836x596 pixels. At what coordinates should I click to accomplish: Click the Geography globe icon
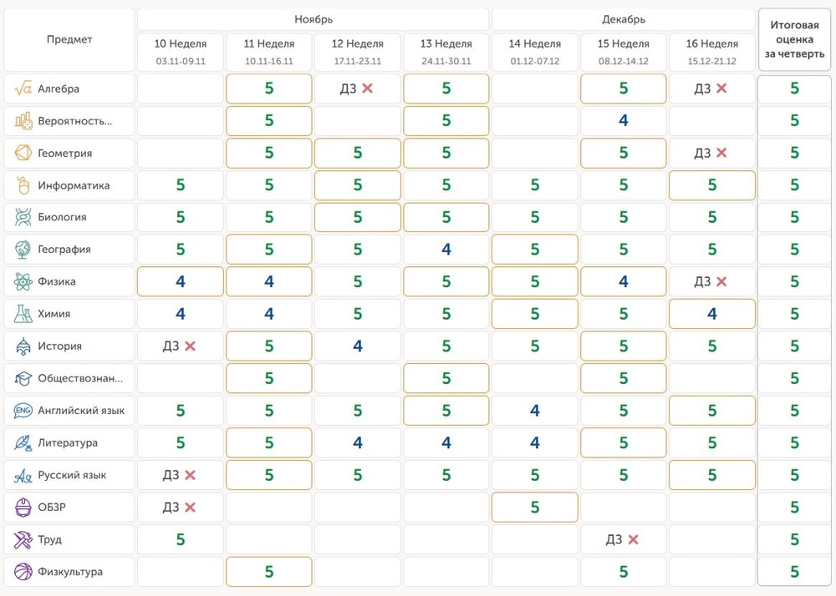23,250
